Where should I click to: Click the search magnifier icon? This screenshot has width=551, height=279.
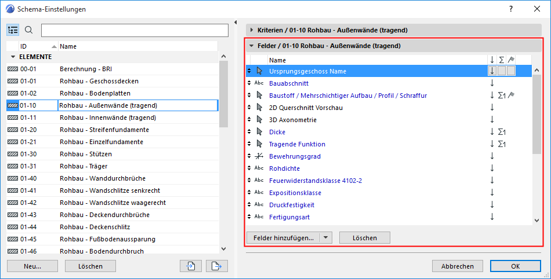[29, 30]
